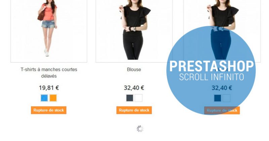Open the Blouse photo behind the blue circle
269x141 pixels.
(x=222, y=31)
